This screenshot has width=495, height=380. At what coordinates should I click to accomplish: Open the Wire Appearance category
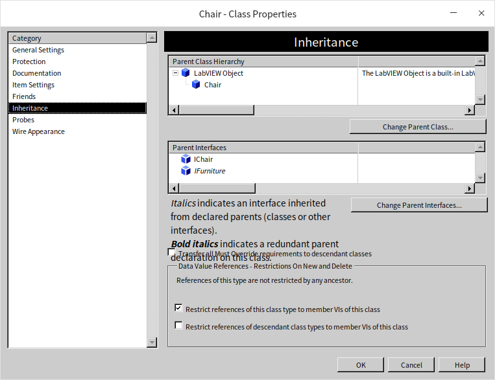pos(38,131)
